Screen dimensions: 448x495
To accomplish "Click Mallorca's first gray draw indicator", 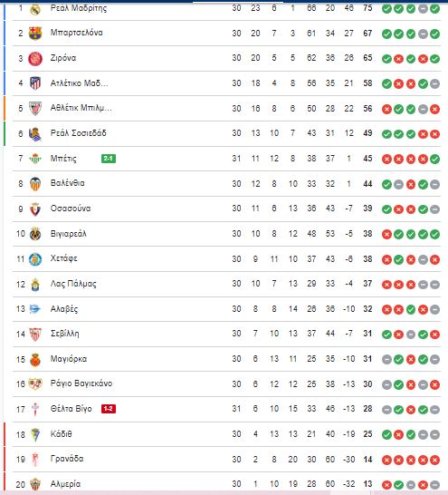I will (x=386, y=360).
